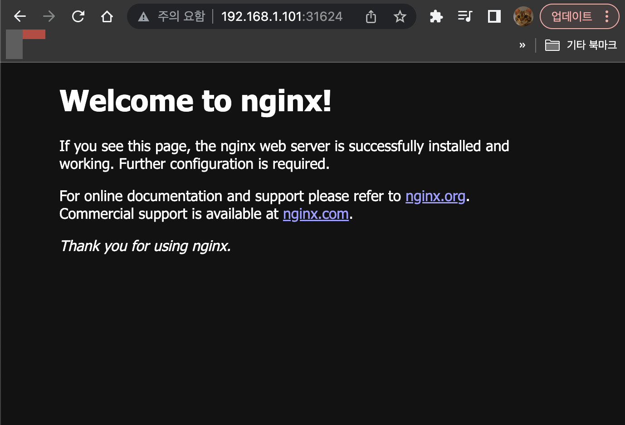The width and height of the screenshot is (625, 425).
Task: Open the media control playlist icon
Action: click(465, 17)
